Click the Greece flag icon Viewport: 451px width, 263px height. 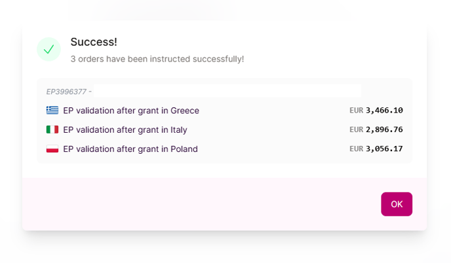(52, 111)
